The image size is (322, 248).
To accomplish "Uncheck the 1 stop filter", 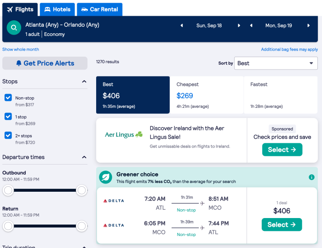I will coord(8,117).
